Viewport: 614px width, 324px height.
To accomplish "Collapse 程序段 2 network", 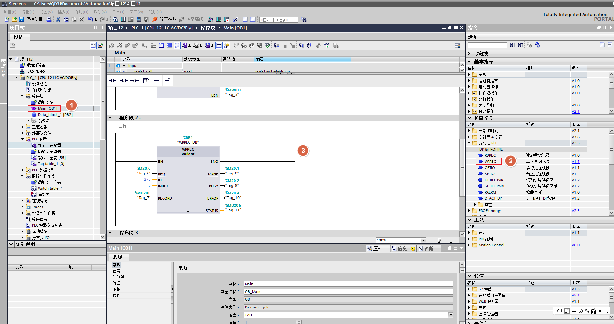I will (x=110, y=118).
